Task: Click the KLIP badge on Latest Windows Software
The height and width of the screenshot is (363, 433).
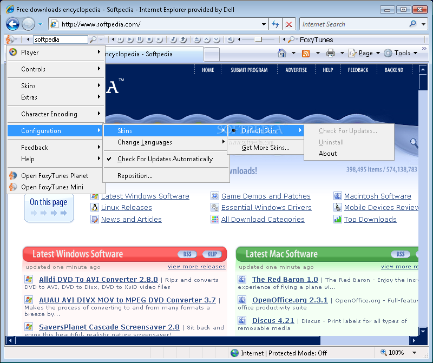Action: coord(212,254)
